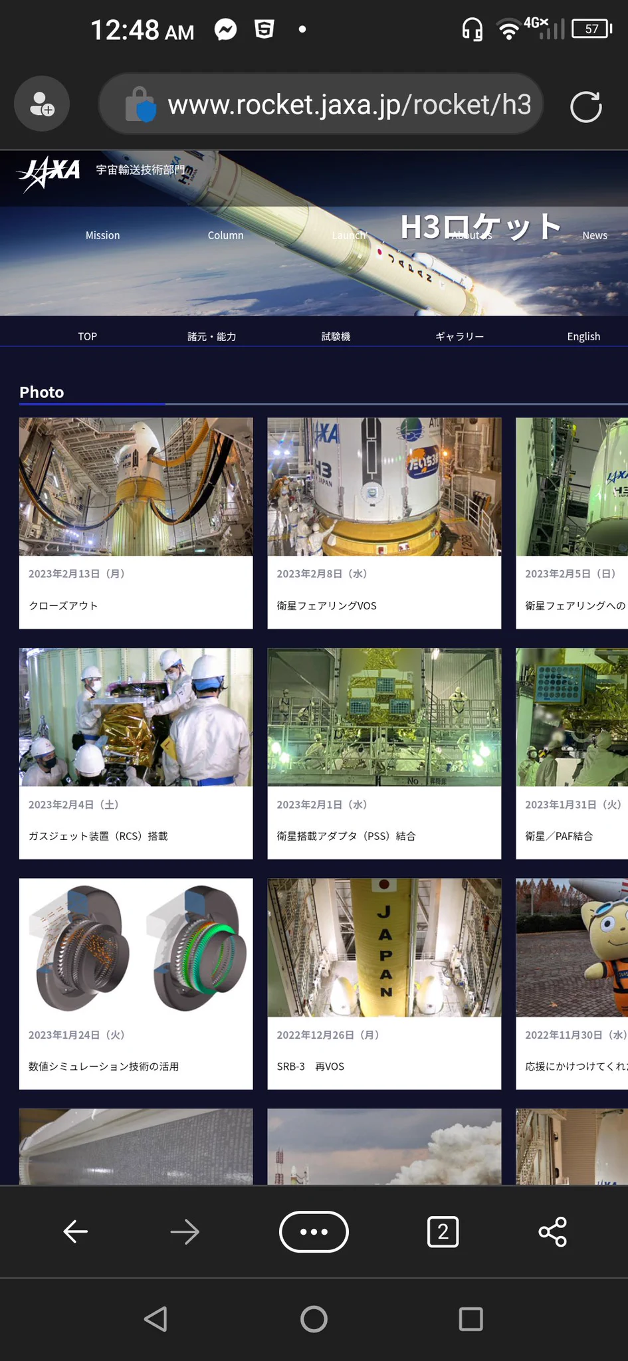Open the 数値シミュレーション技術の活用 image thumbnail
This screenshot has height=1361, width=628.
tap(136, 948)
